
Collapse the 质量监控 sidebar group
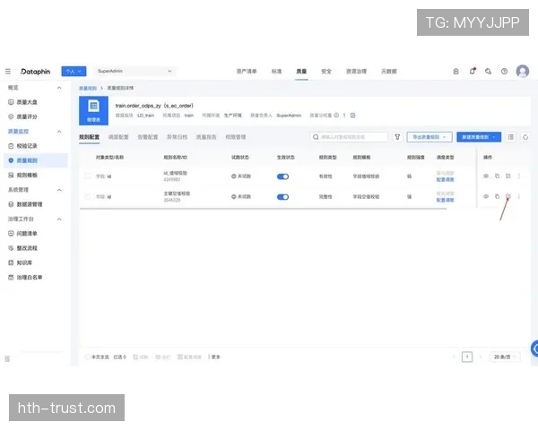point(59,132)
